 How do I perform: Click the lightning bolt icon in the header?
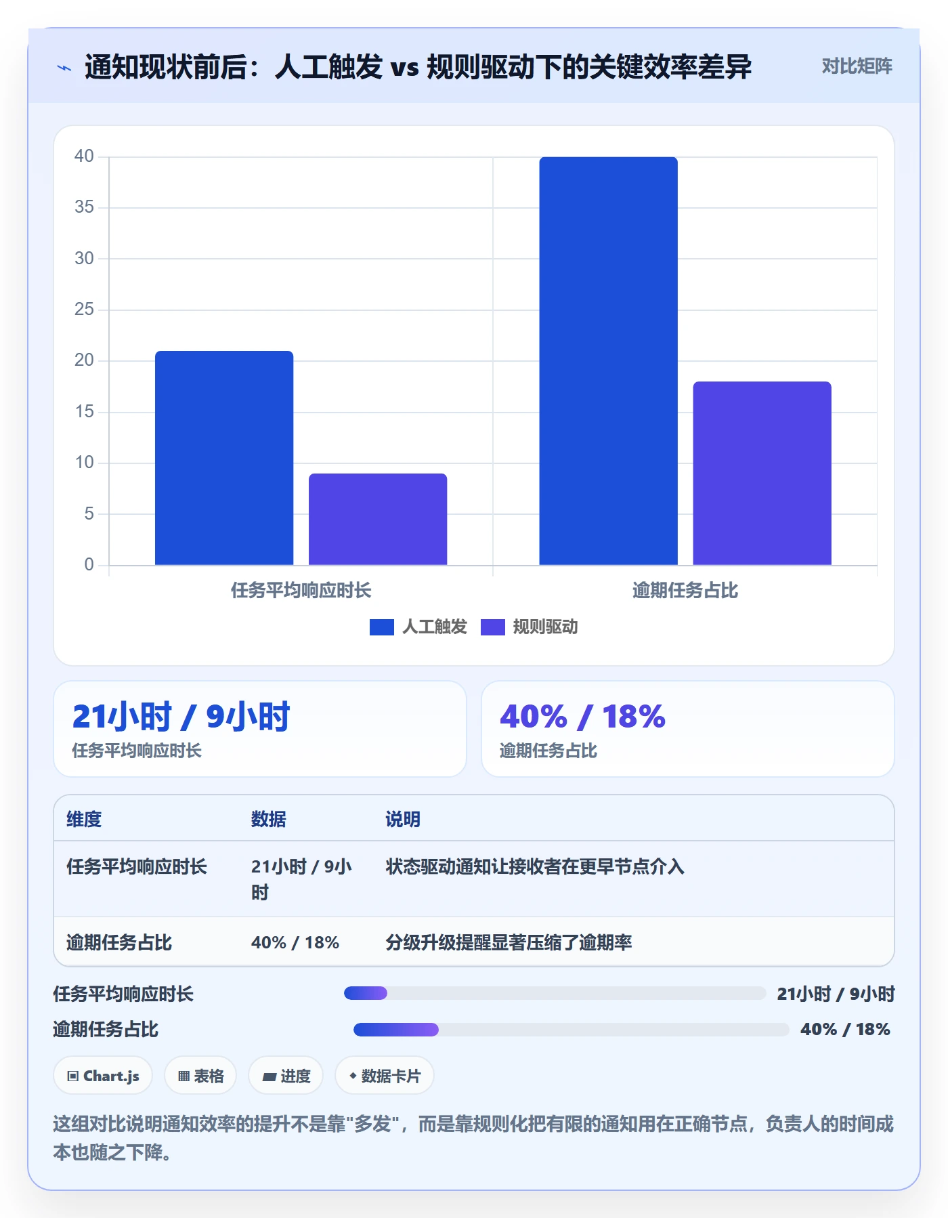64,68
